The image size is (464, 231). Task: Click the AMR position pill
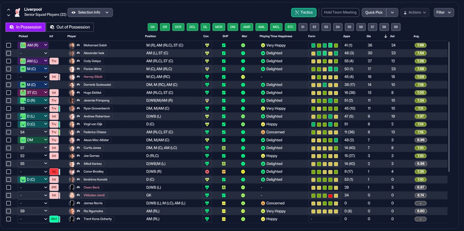246,27
